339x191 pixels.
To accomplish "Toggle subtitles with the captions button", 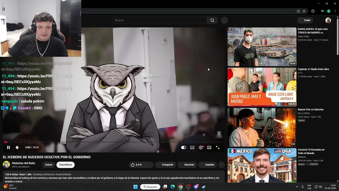I will [192, 147].
